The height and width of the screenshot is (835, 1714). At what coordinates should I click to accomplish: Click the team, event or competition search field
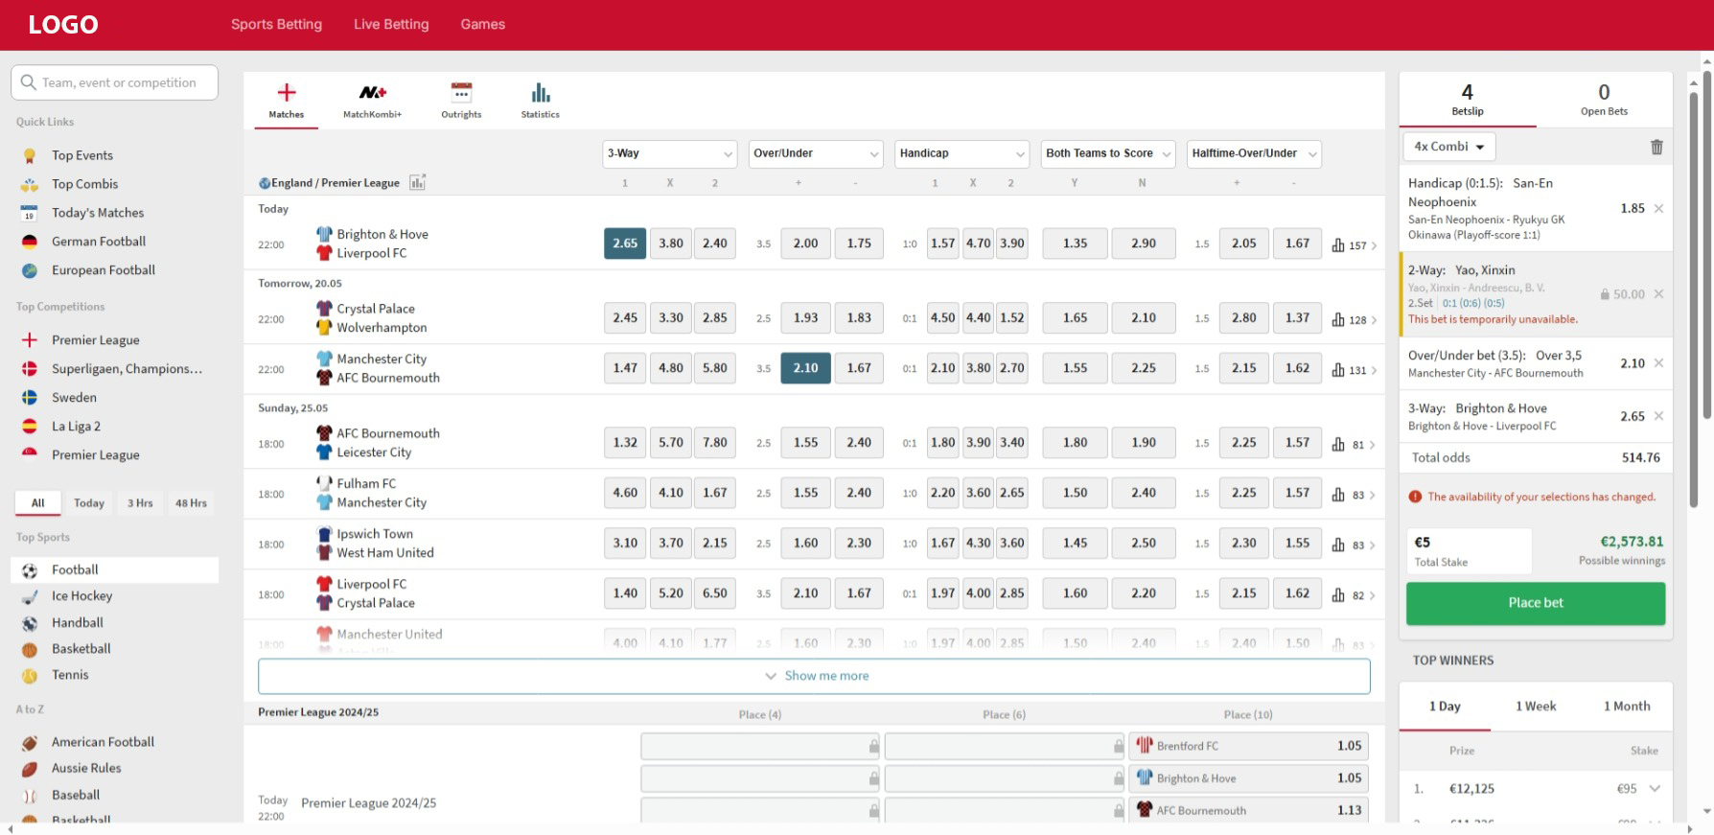tap(114, 82)
